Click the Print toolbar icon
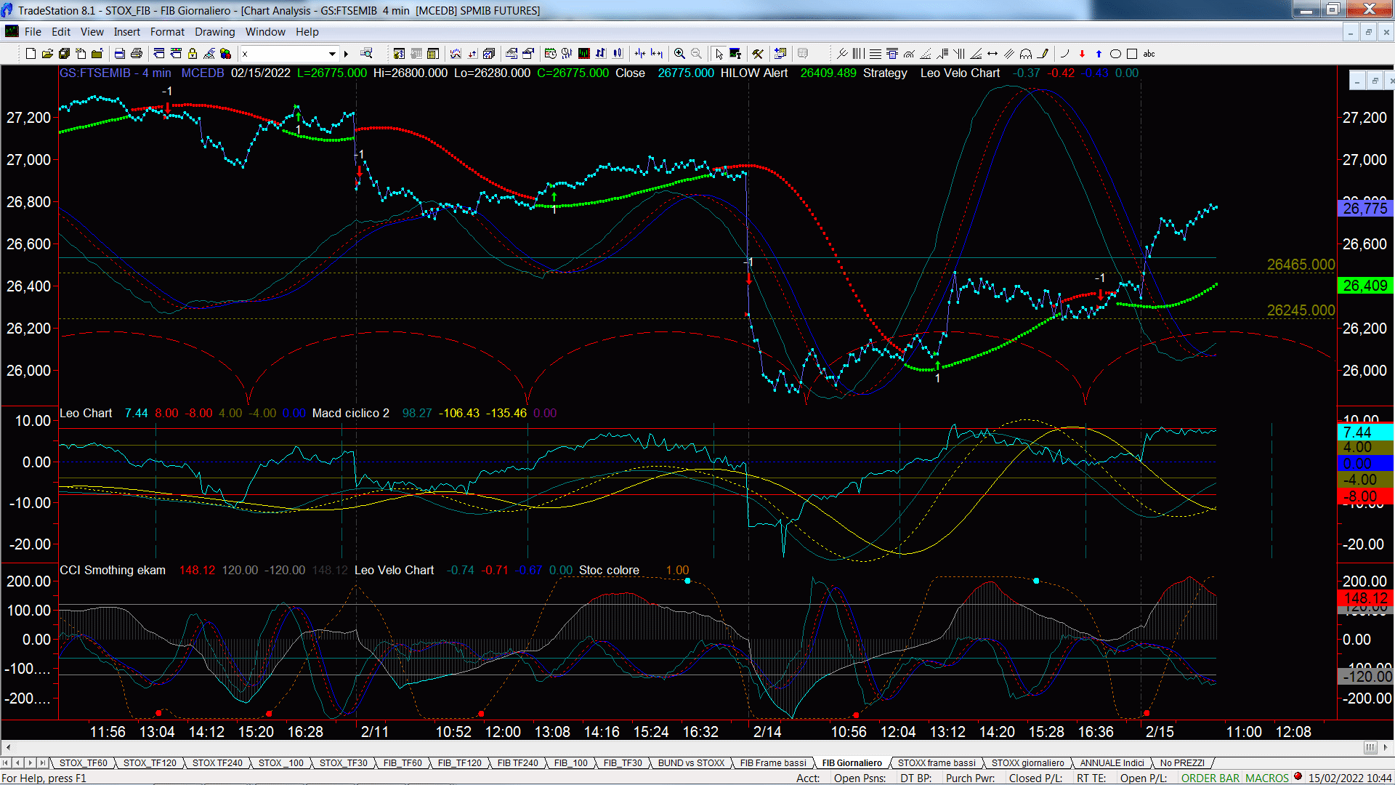 point(136,54)
